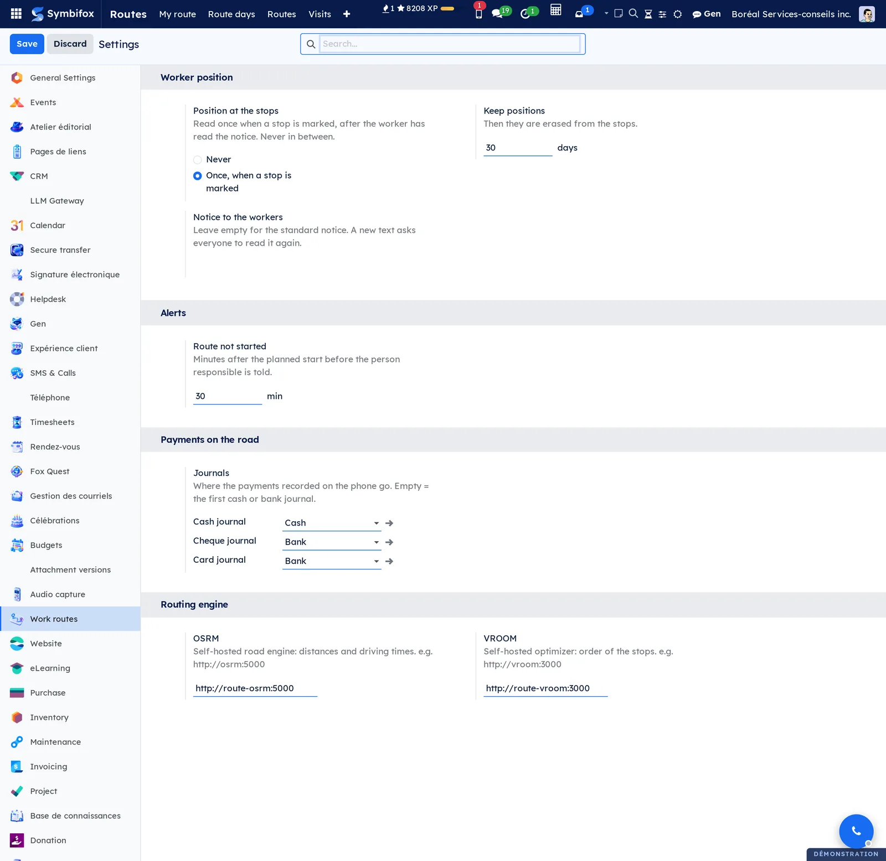The width and height of the screenshot is (886, 861).
Task: Click the sliders icon in top bar
Action: coord(662,14)
